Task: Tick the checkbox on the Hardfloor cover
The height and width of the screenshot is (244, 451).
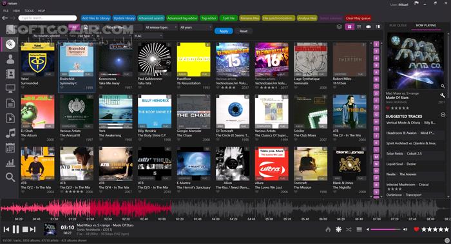Action: [178, 44]
